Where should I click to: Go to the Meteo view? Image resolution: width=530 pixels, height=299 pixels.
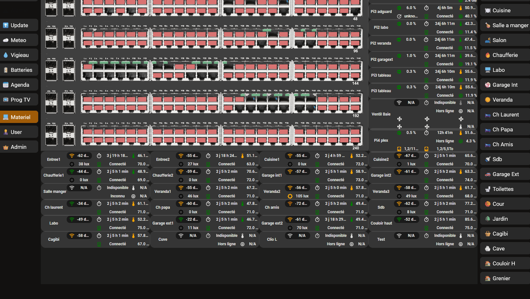19,40
